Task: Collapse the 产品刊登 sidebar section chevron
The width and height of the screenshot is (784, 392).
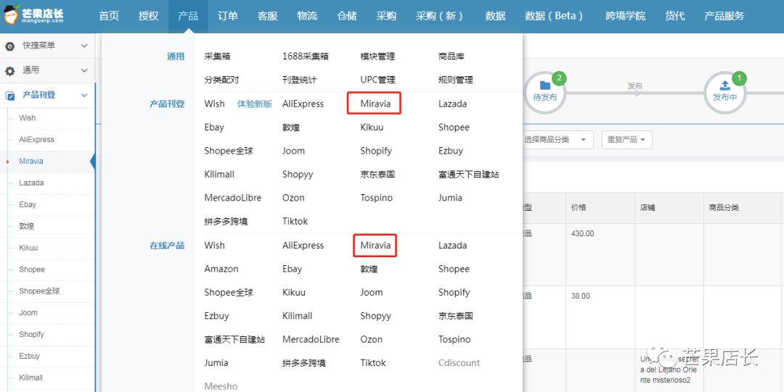Action: (x=84, y=95)
